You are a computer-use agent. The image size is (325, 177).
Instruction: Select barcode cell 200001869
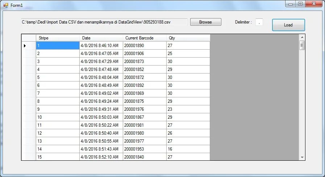pos(145,93)
